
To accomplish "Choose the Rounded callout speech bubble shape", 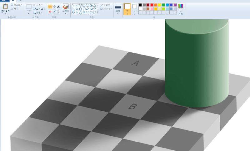I will click(87, 12).
